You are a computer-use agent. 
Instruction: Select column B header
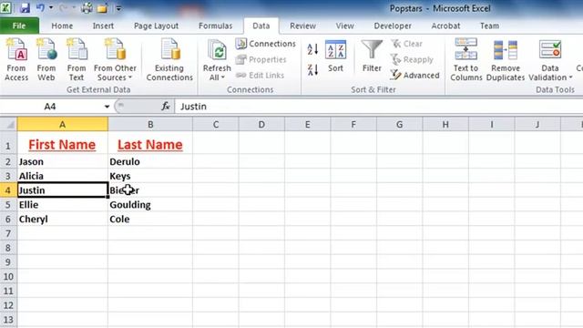150,124
